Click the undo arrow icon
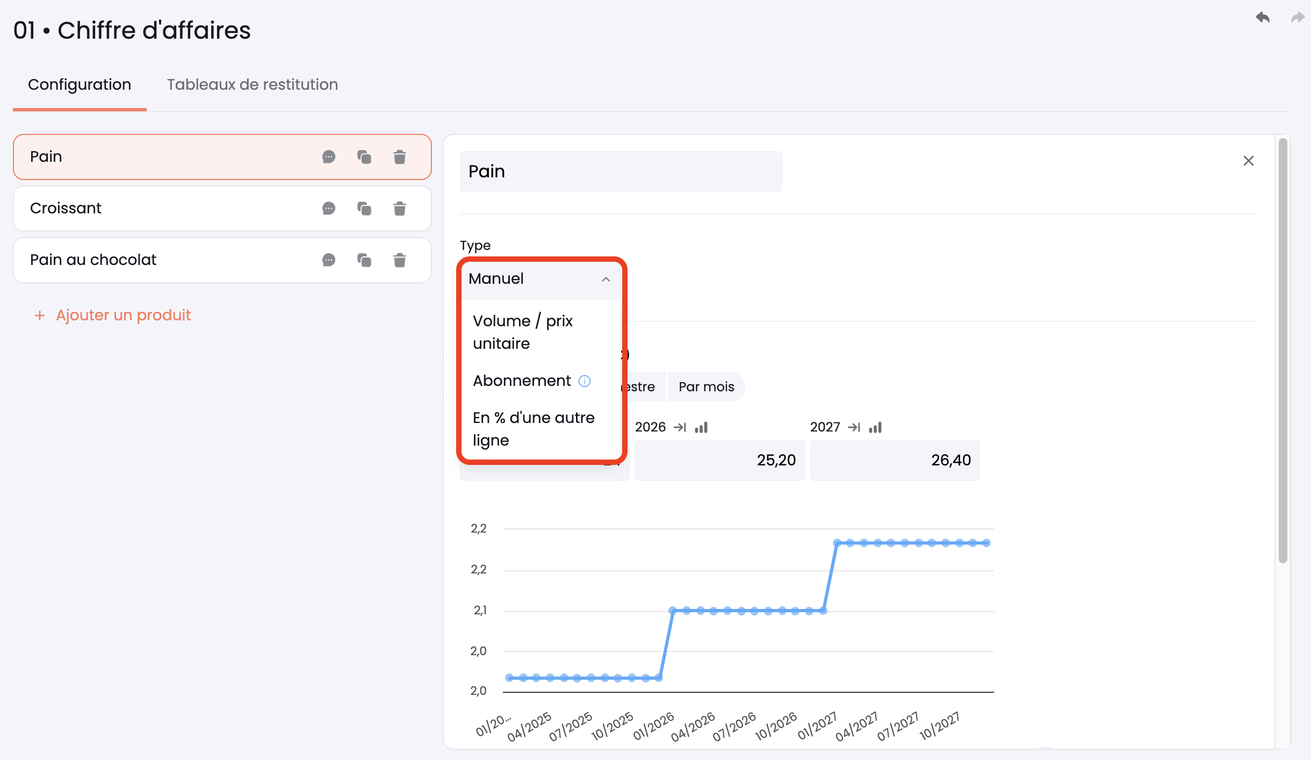Screen dimensions: 1311x760 [x=1263, y=18]
